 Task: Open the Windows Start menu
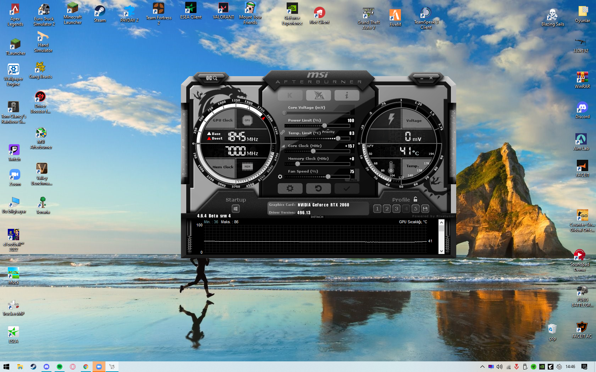[6, 367]
